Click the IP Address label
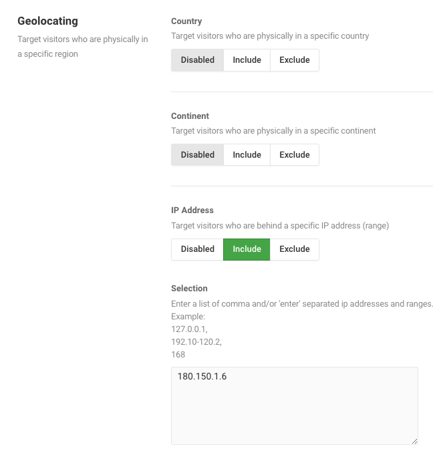Screen dimensions: 433x459 coord(192,210)
